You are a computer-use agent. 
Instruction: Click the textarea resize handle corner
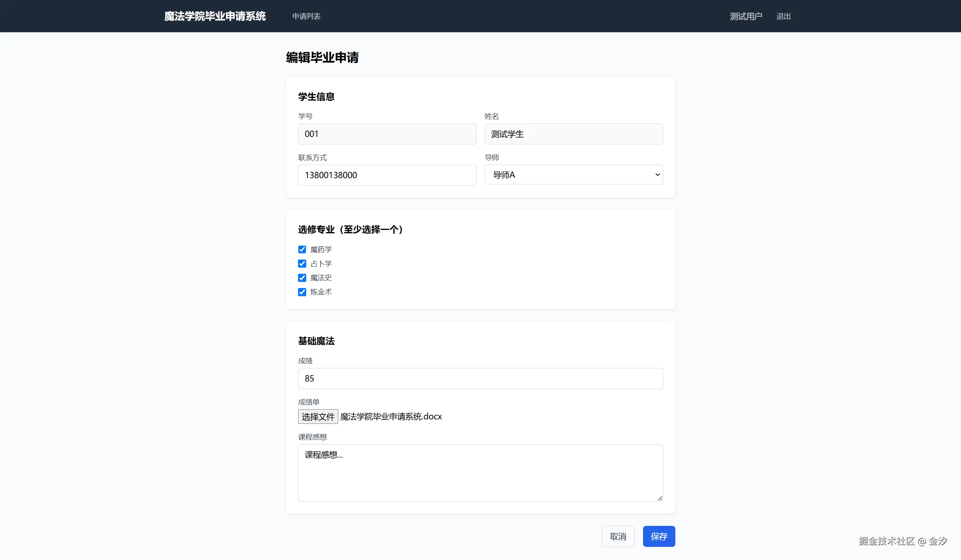tap(660, 498)
